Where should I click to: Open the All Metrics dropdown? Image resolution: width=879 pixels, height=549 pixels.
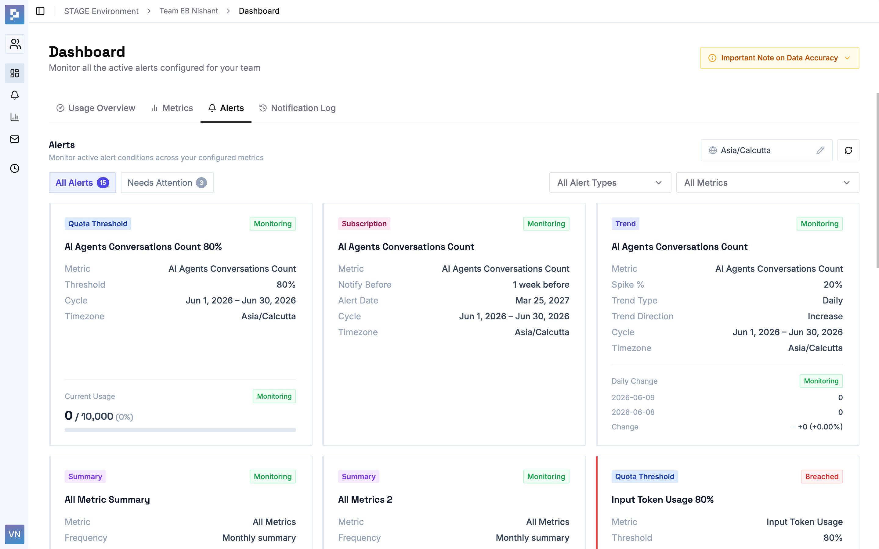(x=768, y=183)
